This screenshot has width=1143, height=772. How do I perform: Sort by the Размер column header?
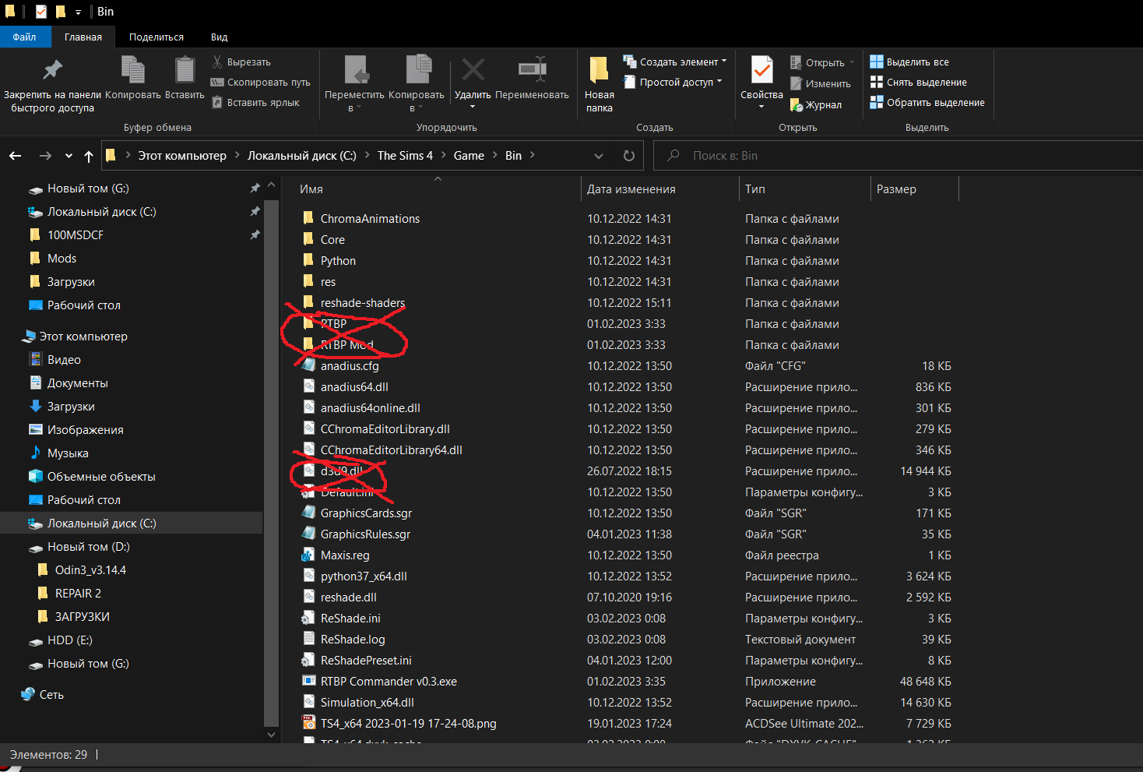point(896,189)
